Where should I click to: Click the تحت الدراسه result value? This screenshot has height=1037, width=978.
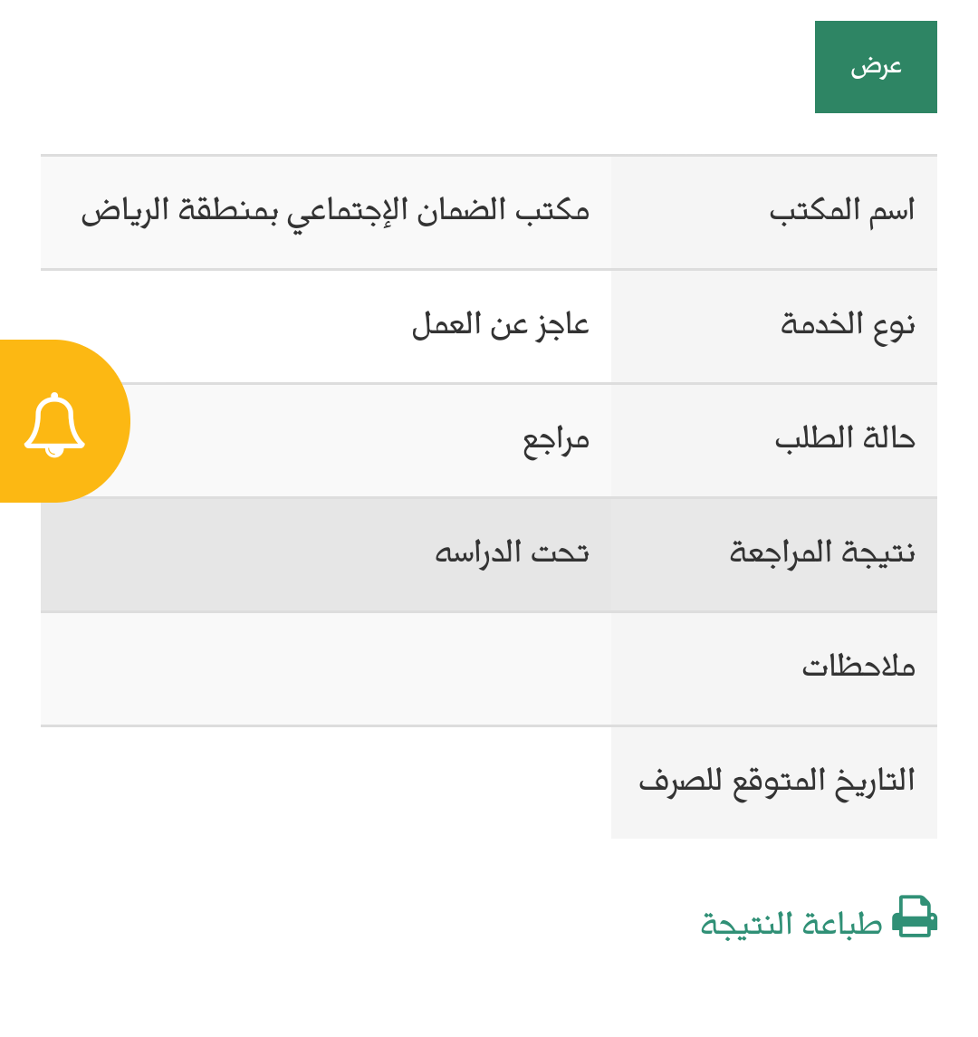[x=512, y=552]
